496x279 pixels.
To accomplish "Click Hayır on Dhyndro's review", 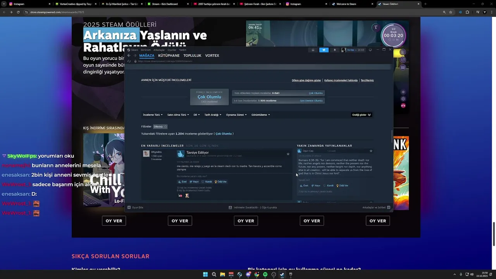I will 194,182.
